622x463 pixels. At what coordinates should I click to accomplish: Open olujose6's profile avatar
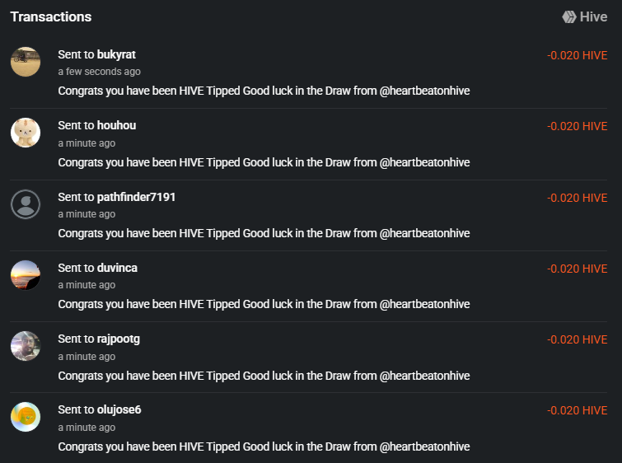point(26,417)
